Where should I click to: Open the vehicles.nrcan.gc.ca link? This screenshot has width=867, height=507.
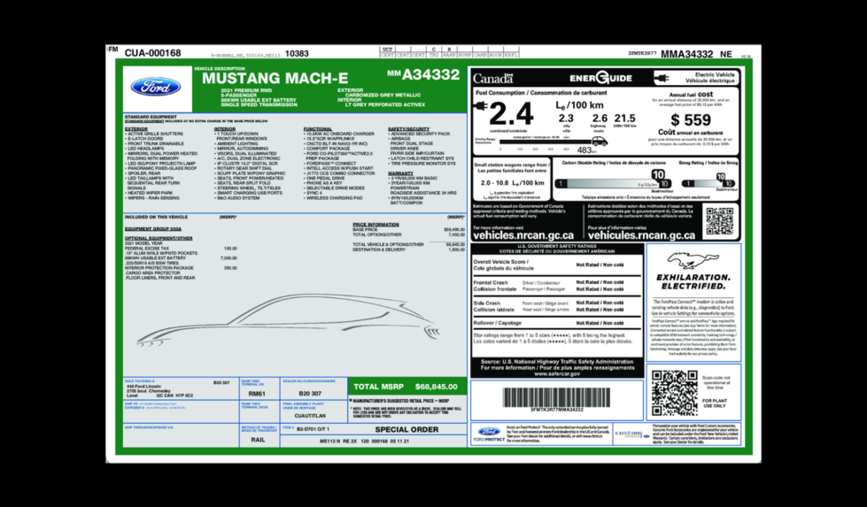click(523, 235)
